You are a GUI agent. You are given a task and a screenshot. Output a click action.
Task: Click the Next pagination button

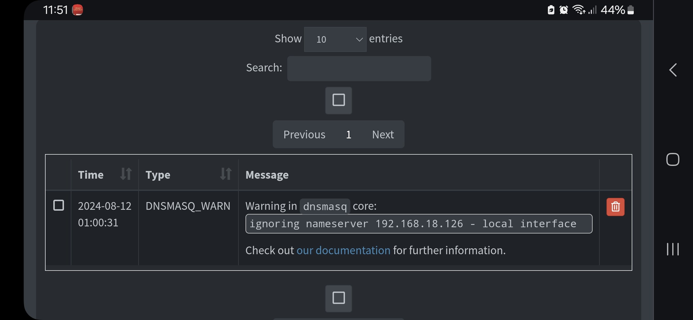[383, 134]
